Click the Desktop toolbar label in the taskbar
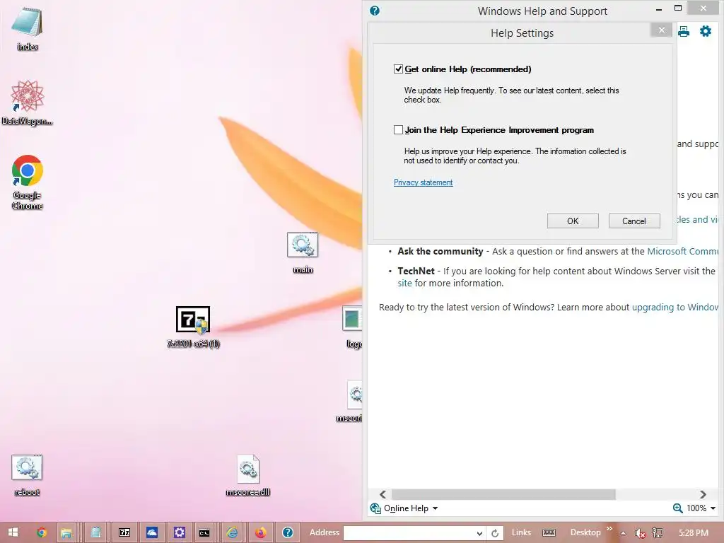The height and width of the screenshot is (543, 724). [x=585, y=532]
